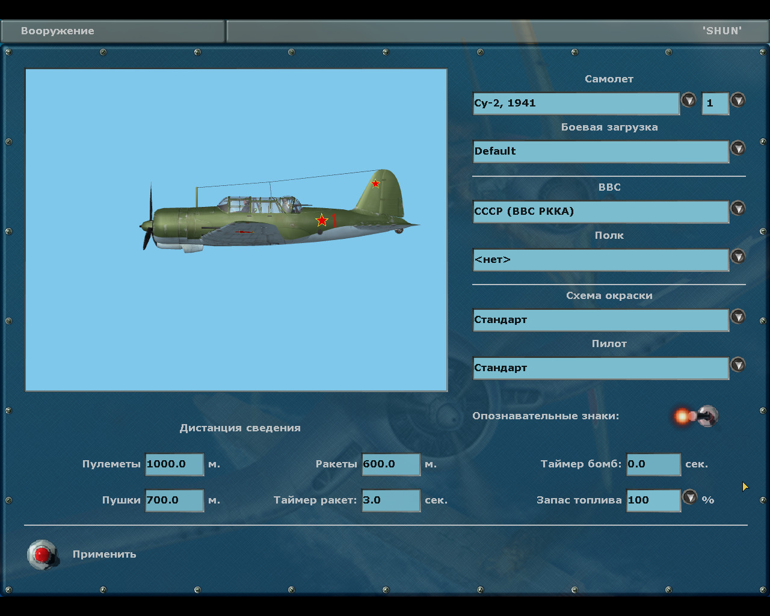
Task: Click the Таймер ракет input field
Action: [x=390, y=500]
